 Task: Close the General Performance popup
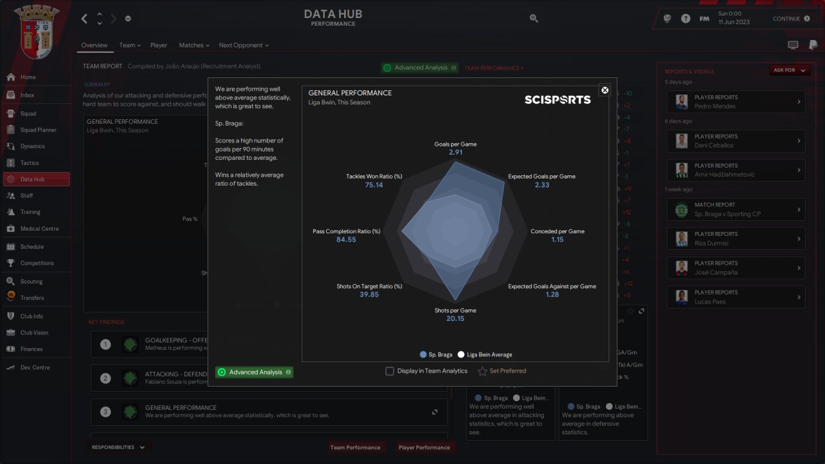pyautogui.click(x=605, y=90)
